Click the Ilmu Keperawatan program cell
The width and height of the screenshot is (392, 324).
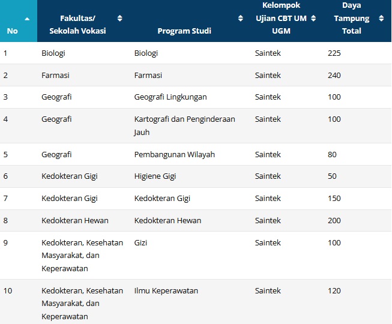tap(164, 291)
